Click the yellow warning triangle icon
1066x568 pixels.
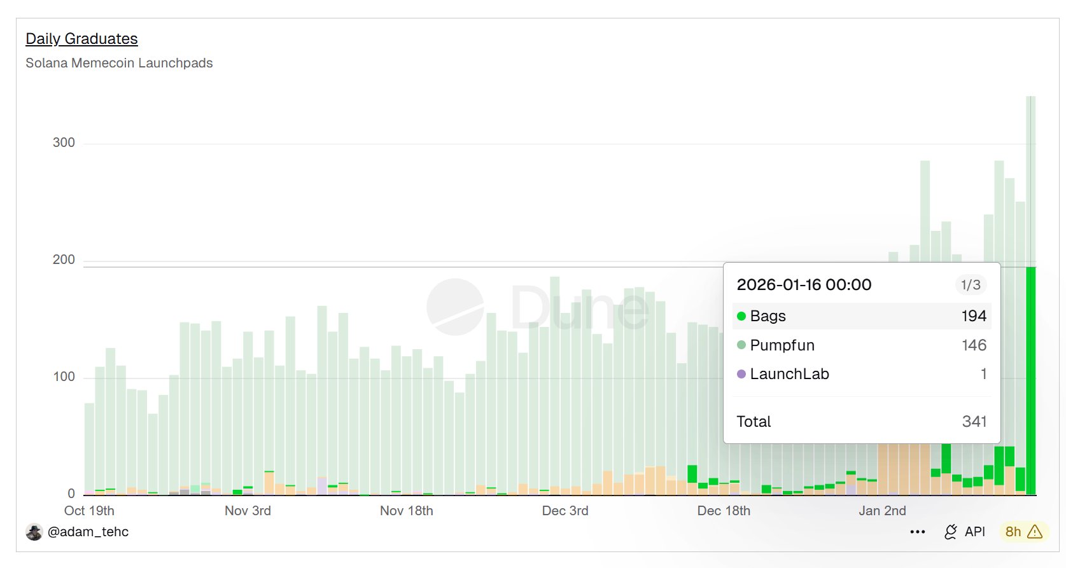point(1035,532)
